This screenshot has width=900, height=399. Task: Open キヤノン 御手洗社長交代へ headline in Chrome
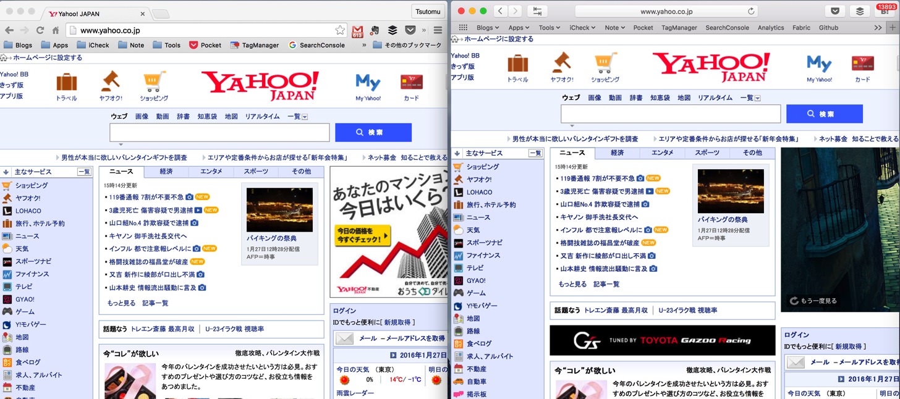pos(148,236)
